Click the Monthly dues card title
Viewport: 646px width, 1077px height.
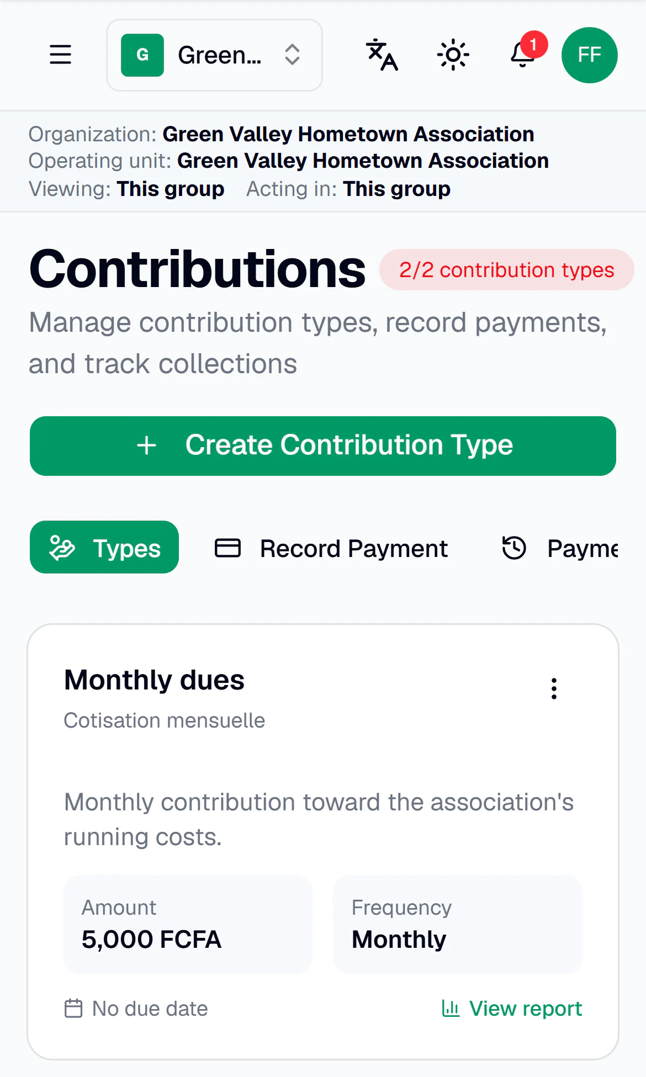point(154,680)
